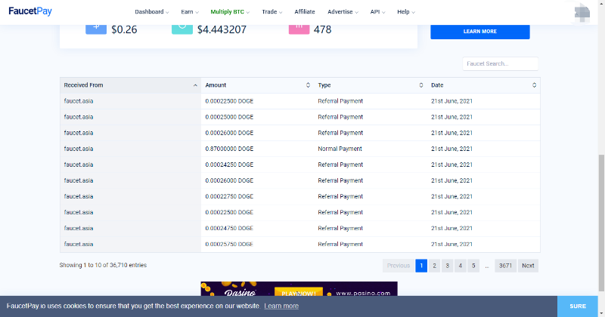
Task: Open the user avatar in top right
Action: pos(582,14)
